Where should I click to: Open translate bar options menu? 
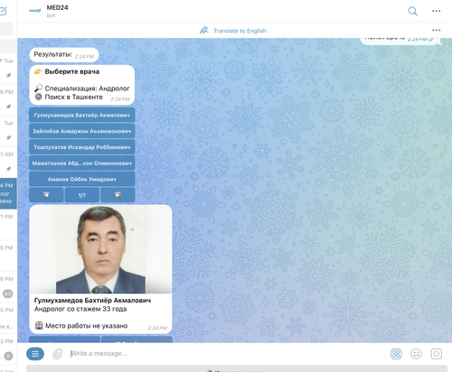click(436, 30)
